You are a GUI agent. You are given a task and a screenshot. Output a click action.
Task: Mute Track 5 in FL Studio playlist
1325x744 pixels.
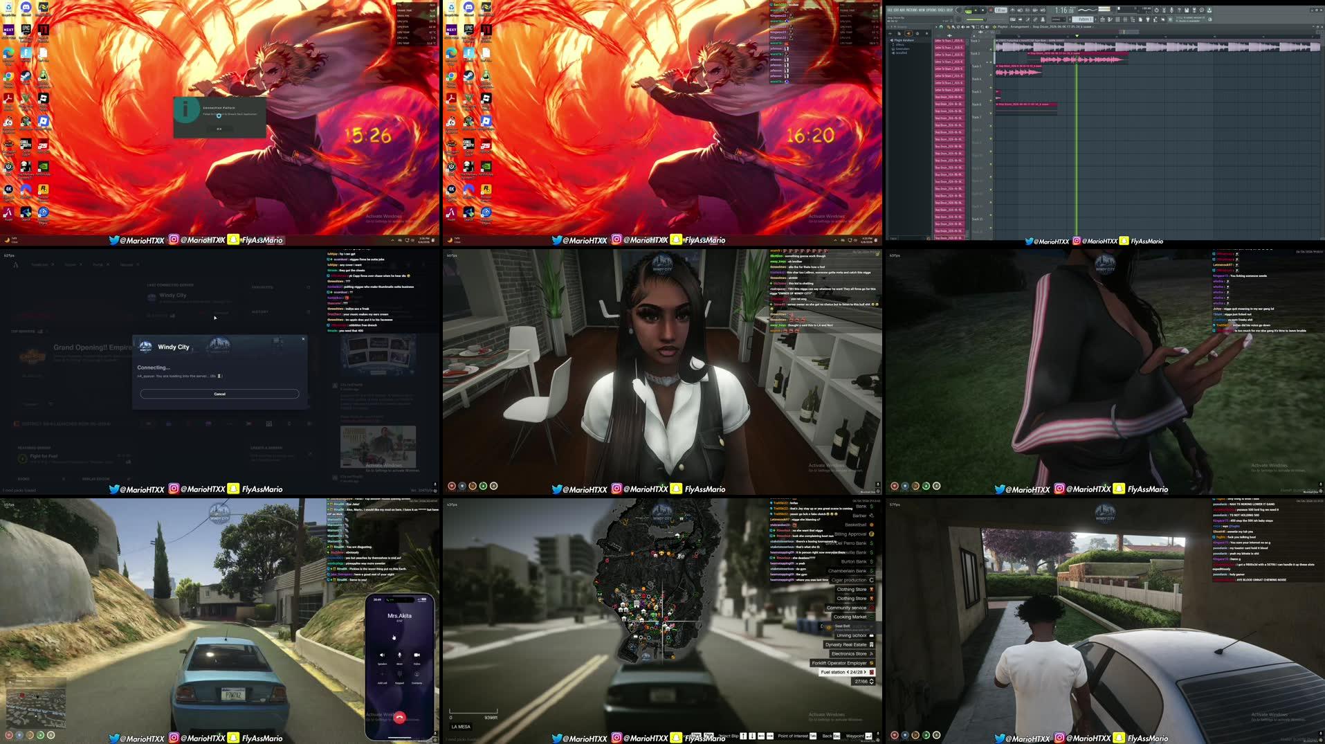point(991,100)
